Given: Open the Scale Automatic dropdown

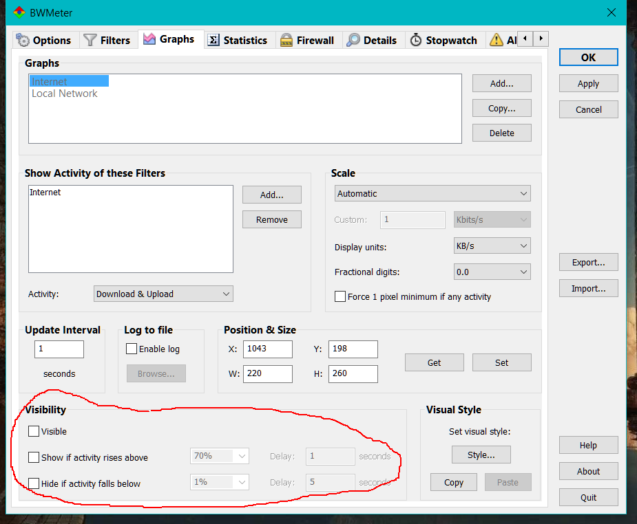Looking at the screenshot, I should point(432,193).
